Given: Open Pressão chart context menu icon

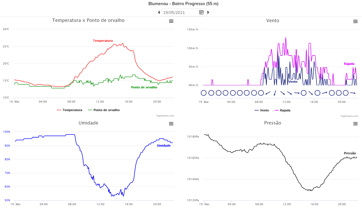Looking at the screenshot, I should tap(355, 124).
